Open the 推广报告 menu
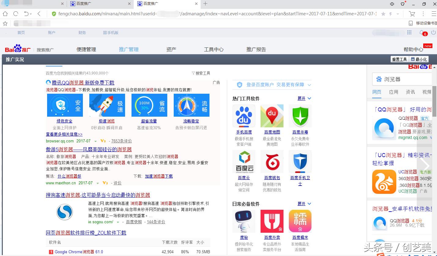 tap(256, 49)
